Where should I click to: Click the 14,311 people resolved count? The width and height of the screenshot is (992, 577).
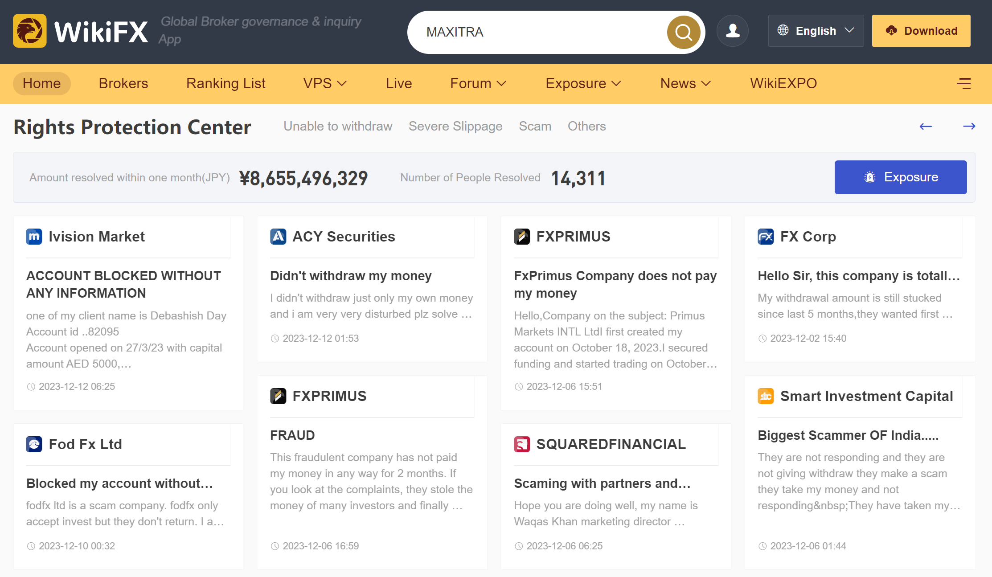point(578,178)
